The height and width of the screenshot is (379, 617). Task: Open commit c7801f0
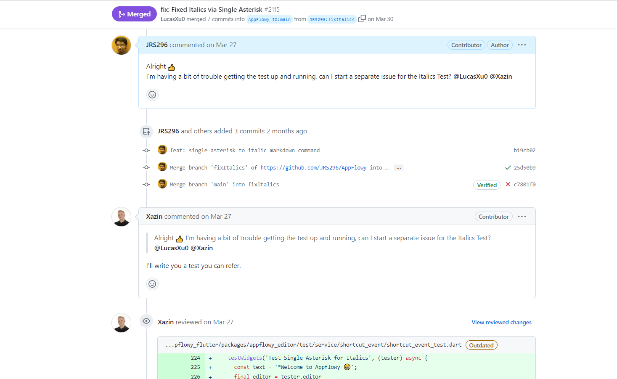point(524,184)
